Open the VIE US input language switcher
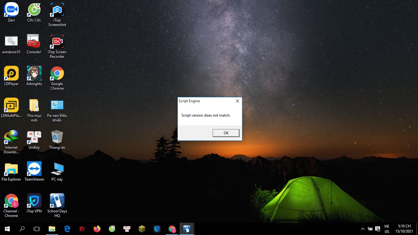 [387, 229]
